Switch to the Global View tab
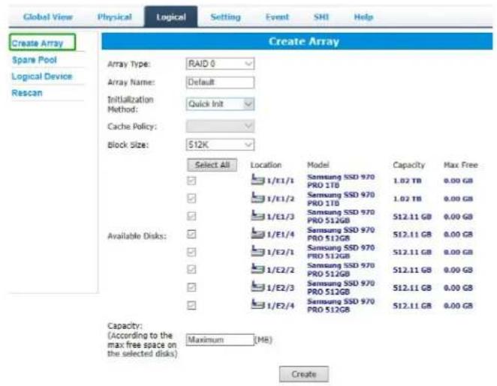497x386 pixels. click(x=48, y=16)
